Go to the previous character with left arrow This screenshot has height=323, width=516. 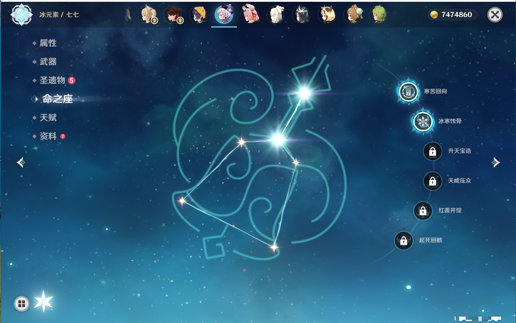(21, 162)
